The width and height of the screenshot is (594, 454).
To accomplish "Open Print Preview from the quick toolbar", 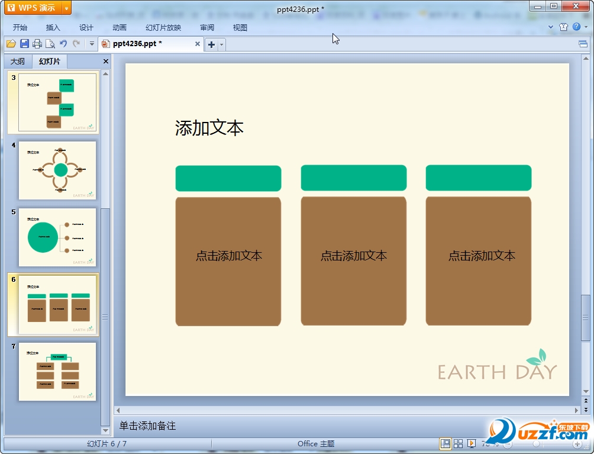I will 50,44.
